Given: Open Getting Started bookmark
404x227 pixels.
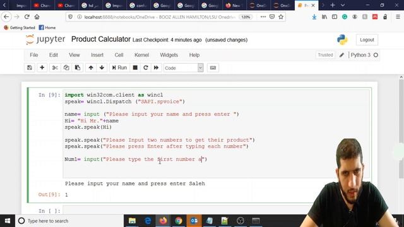Looking at the screenshot, I should (20, 28).
